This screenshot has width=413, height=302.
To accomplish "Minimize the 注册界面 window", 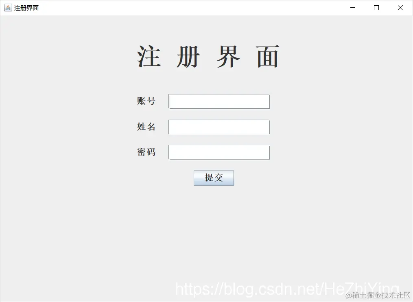I will [x=353, y=8].
